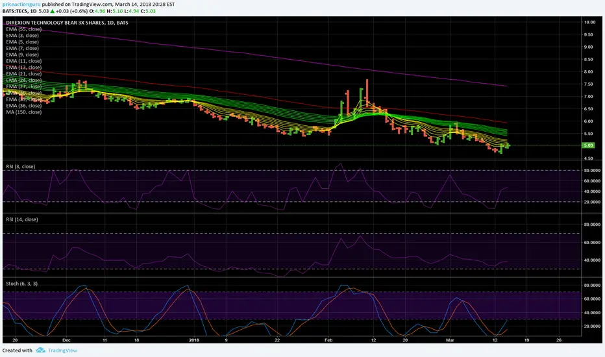The width and height of the screenshot is (605, 357).
Task: Select the EMA (24, close) legend entry
Action: click(x=23, y=80)
